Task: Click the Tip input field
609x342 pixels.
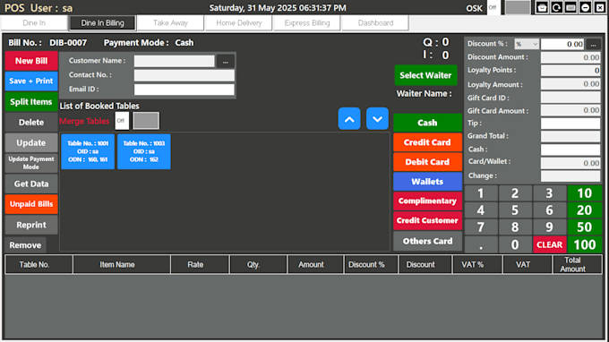Action: (x=570, y=124)
